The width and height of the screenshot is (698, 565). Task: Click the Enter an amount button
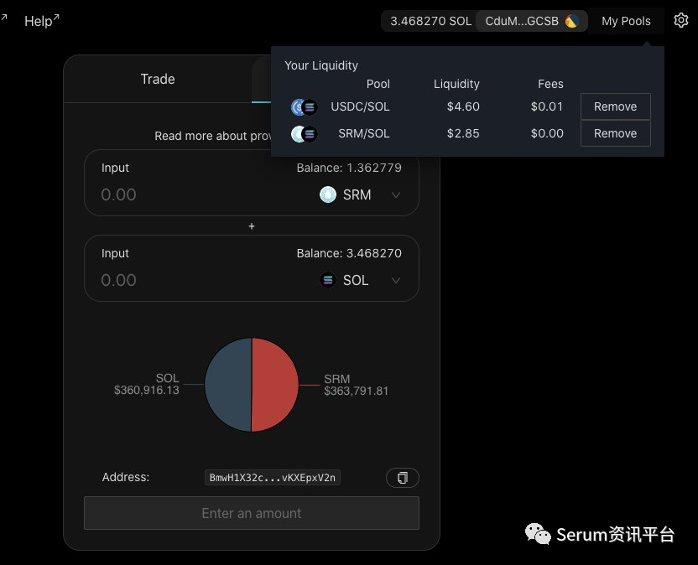(252, 513)
